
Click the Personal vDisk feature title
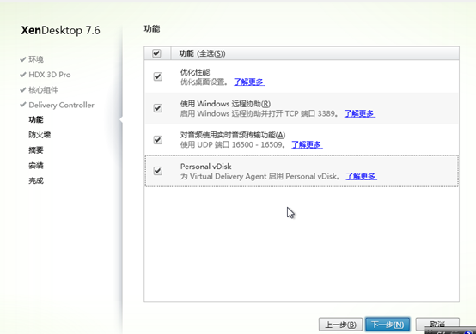[x=206, y=167]
